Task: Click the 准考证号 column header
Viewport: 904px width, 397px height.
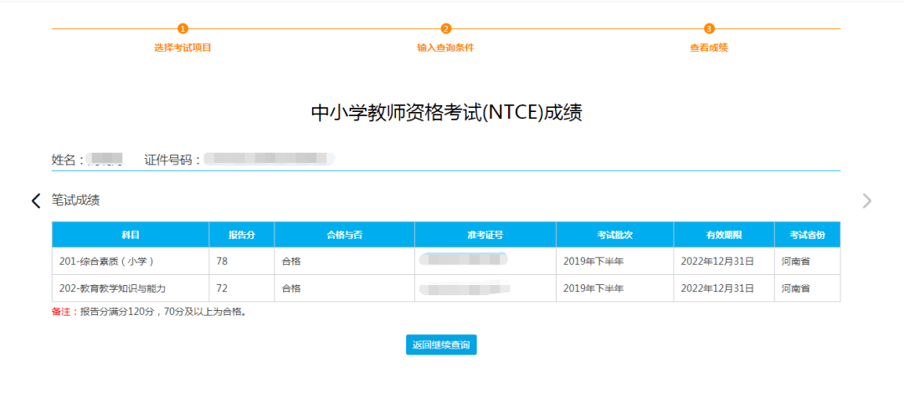Action: 485,235
